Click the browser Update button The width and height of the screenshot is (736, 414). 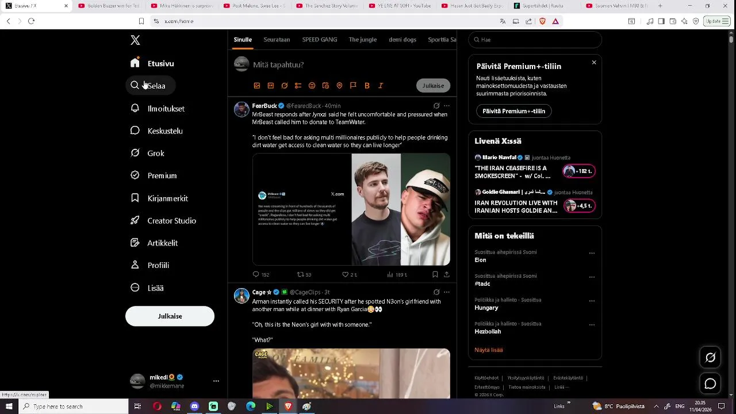717,21
